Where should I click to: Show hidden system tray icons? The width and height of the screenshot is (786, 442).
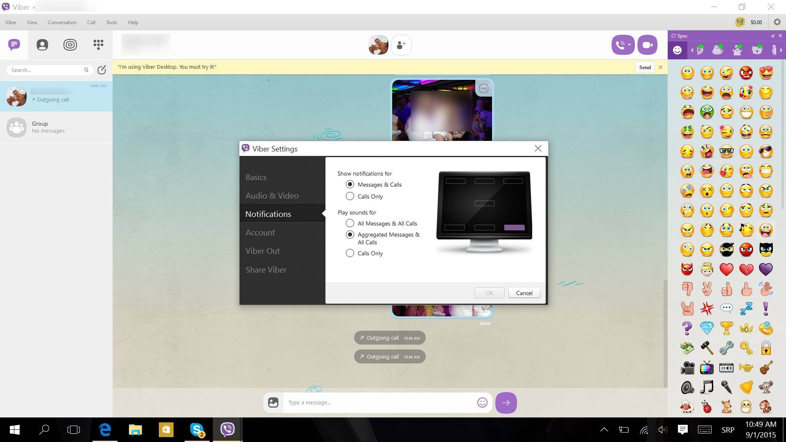(604, 429)
